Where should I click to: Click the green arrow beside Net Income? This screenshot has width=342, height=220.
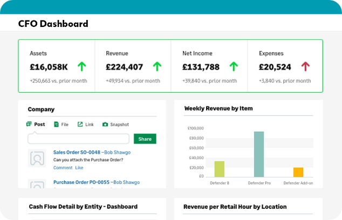tap(234, 67)
